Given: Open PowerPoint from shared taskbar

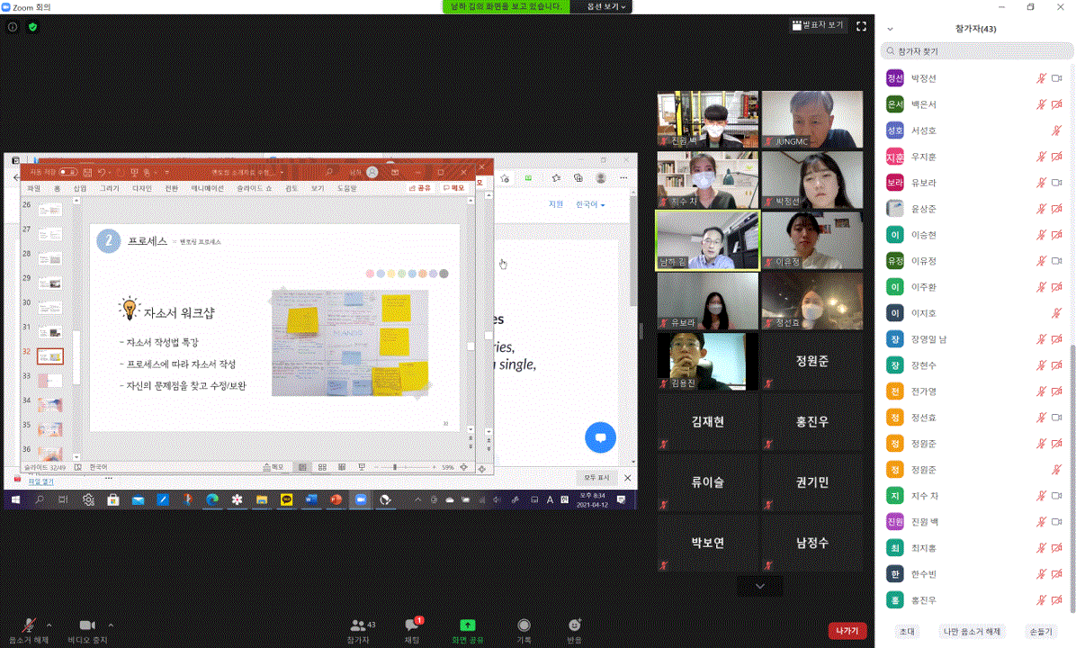Looking at the screenshot, I should 336,499.
